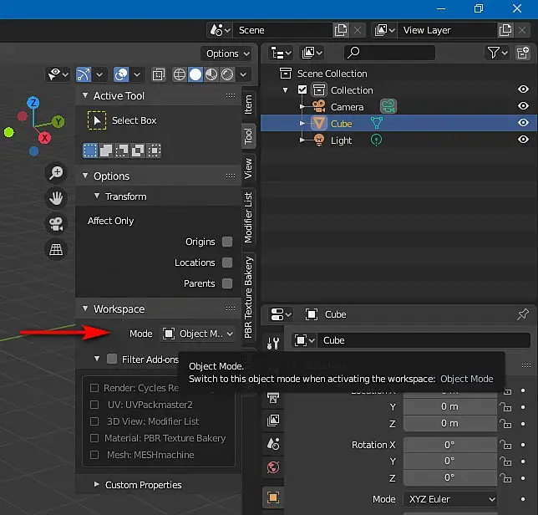
Task: Collapse the Workspace panel
Action: (85, 308)
